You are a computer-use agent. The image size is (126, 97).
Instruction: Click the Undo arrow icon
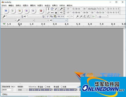[x=68, y=16]
